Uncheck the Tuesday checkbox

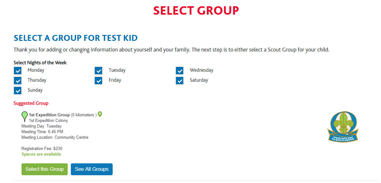coord(99,71)
